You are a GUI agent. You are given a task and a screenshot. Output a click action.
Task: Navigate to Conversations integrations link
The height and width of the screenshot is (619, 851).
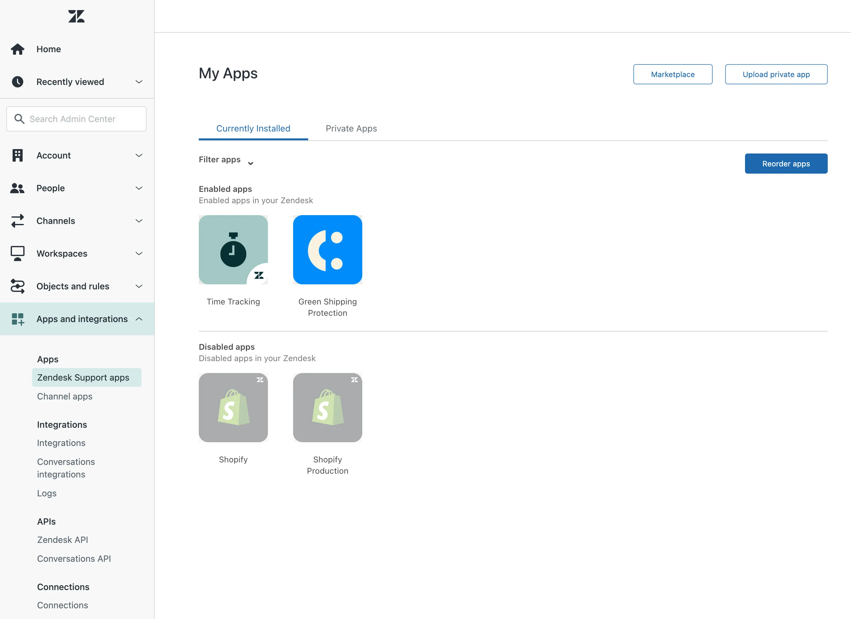[x=65, y=467]
